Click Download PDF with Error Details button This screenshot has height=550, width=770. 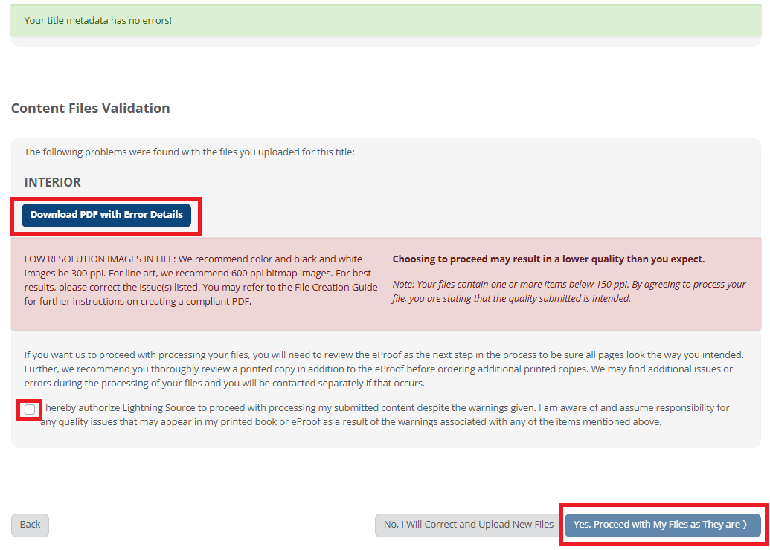[106, 215]
